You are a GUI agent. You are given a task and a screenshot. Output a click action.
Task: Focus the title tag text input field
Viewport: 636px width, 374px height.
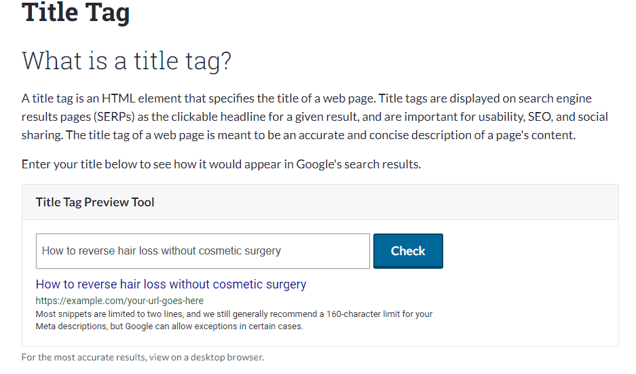pyautogui.click(x=202, y=251)
